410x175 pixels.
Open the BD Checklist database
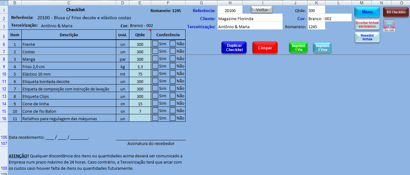point(396,12)
